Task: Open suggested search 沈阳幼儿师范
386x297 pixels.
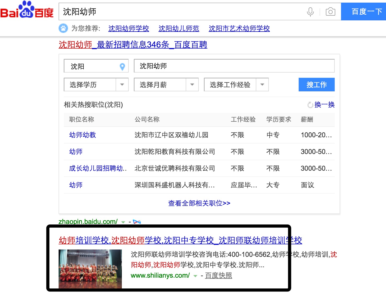Action: pos(179,28)
